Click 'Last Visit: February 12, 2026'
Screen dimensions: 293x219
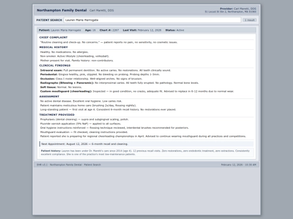142,30
